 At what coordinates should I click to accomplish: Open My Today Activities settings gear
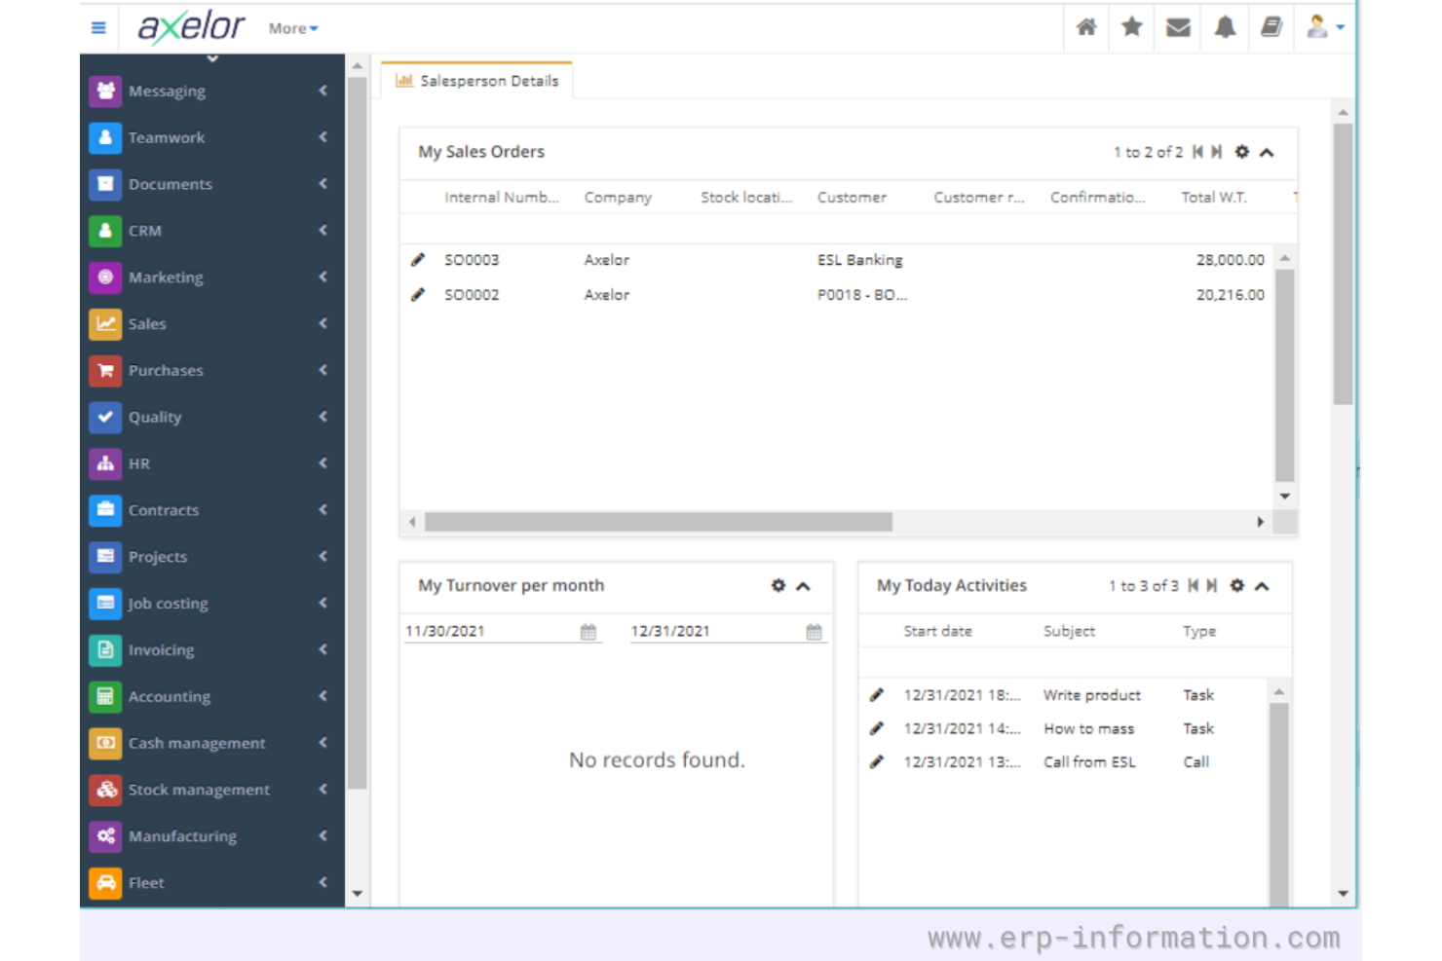coord(1236,585)
